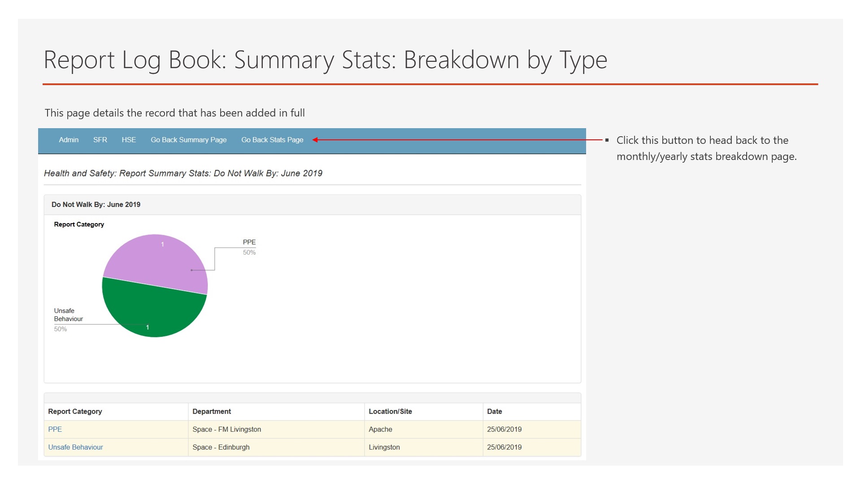This screenshot has width=861, height=484.
Task: Open the HSE section
Action: (x=129, y=139)
